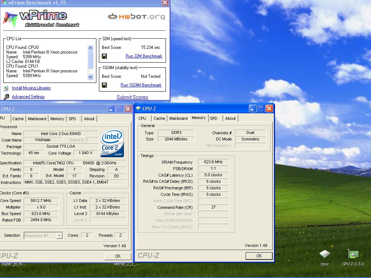Close the wPrime Benchmark window
371x278 pixels.
pyautogui.click(x=165, y=3)
